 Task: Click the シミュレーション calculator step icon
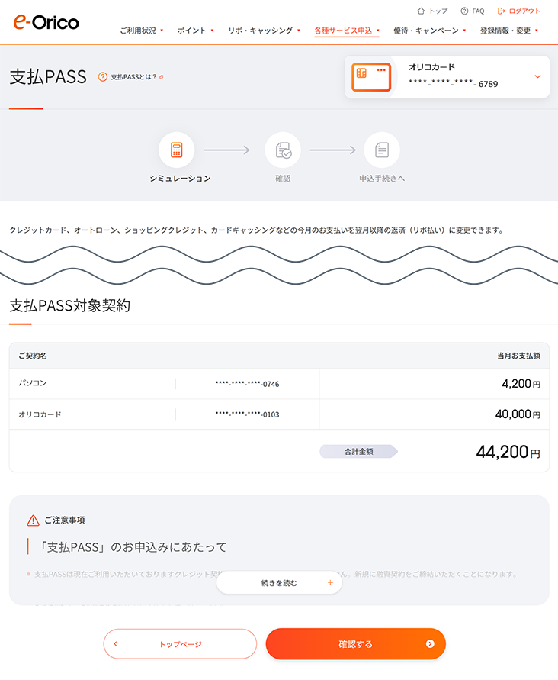tap(176, 150)
